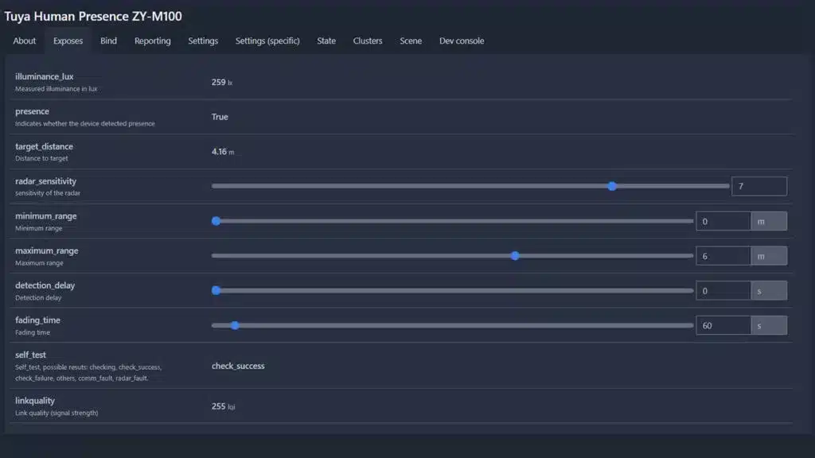Go to the Settings tab
The width and height of the screenshot is (815, 458).
[203, 41]
